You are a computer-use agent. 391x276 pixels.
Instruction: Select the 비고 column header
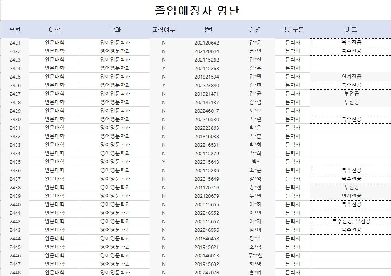[351, 30]
